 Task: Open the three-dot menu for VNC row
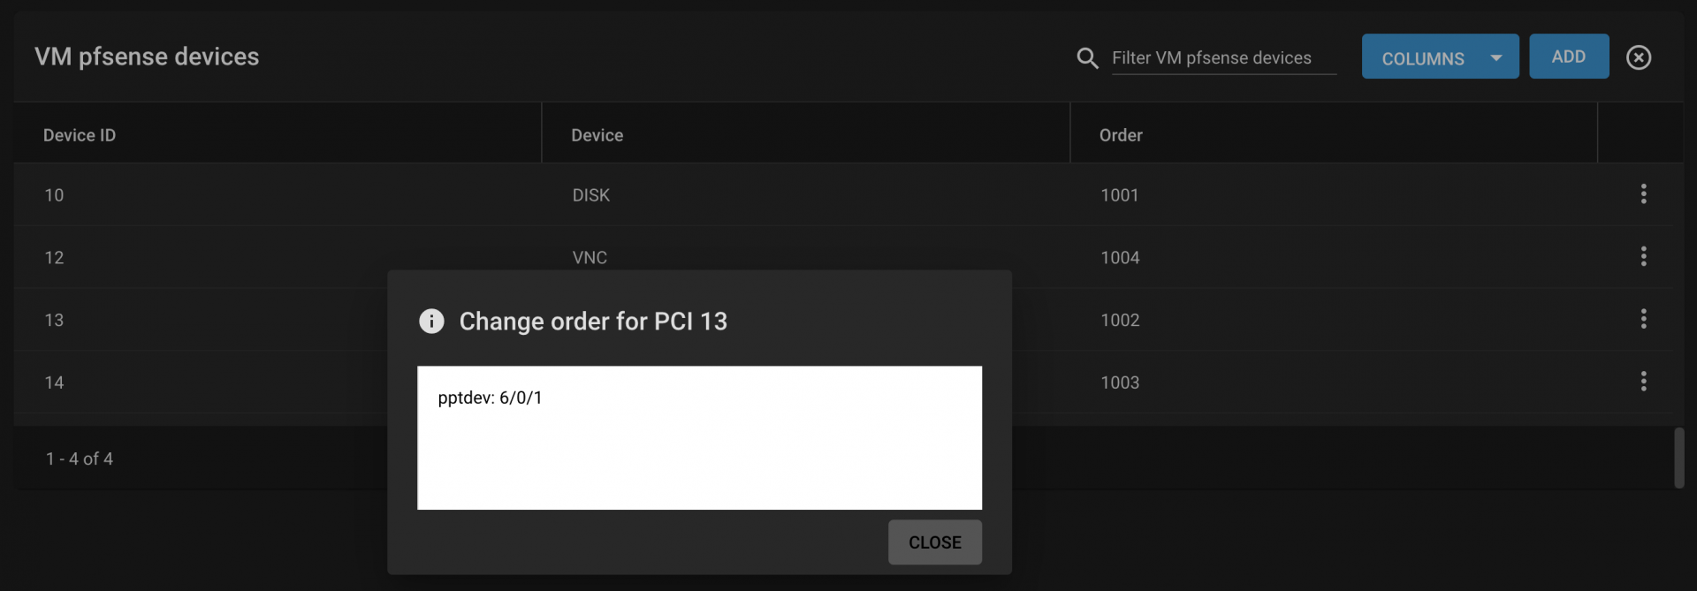click(1643, 257)
